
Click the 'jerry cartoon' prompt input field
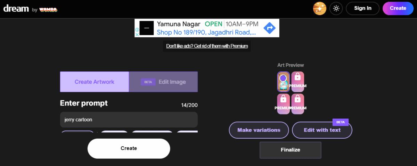point(129,120)
